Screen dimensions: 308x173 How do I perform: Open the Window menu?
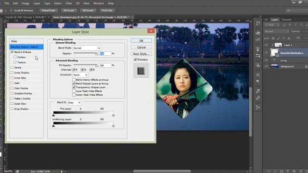pyautogui.click(x=98, y=3)
